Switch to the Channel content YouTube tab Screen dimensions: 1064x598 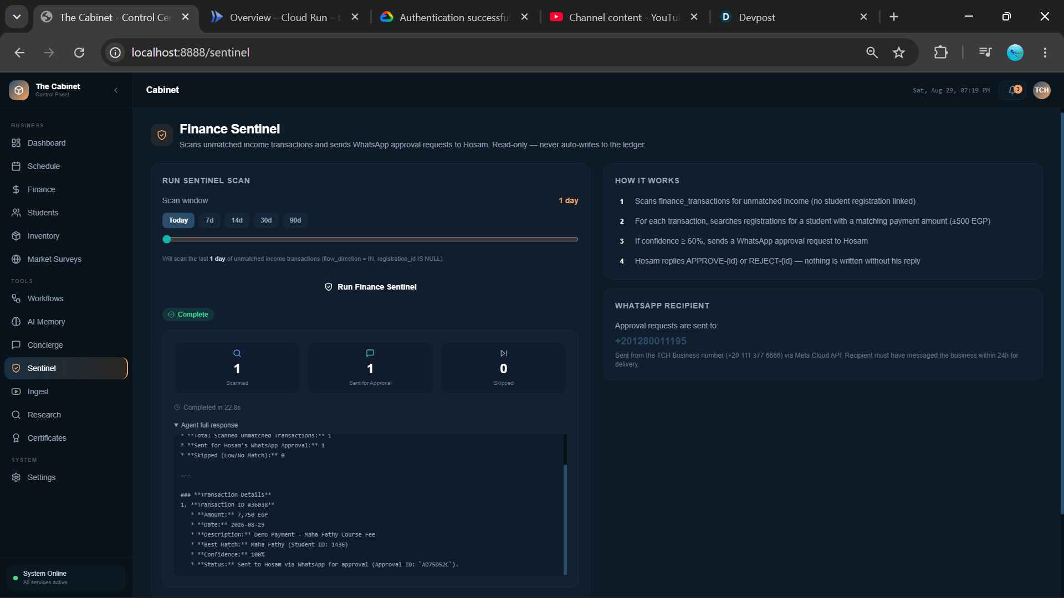tap(623, 17)
